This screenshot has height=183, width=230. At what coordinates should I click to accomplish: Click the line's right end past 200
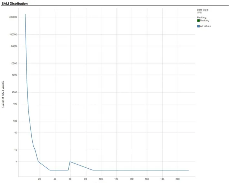tap(189, 170)
